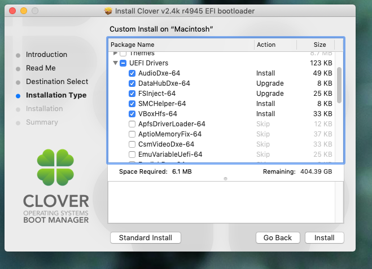
Task: Close the Clover installer window
Action: 12,11
